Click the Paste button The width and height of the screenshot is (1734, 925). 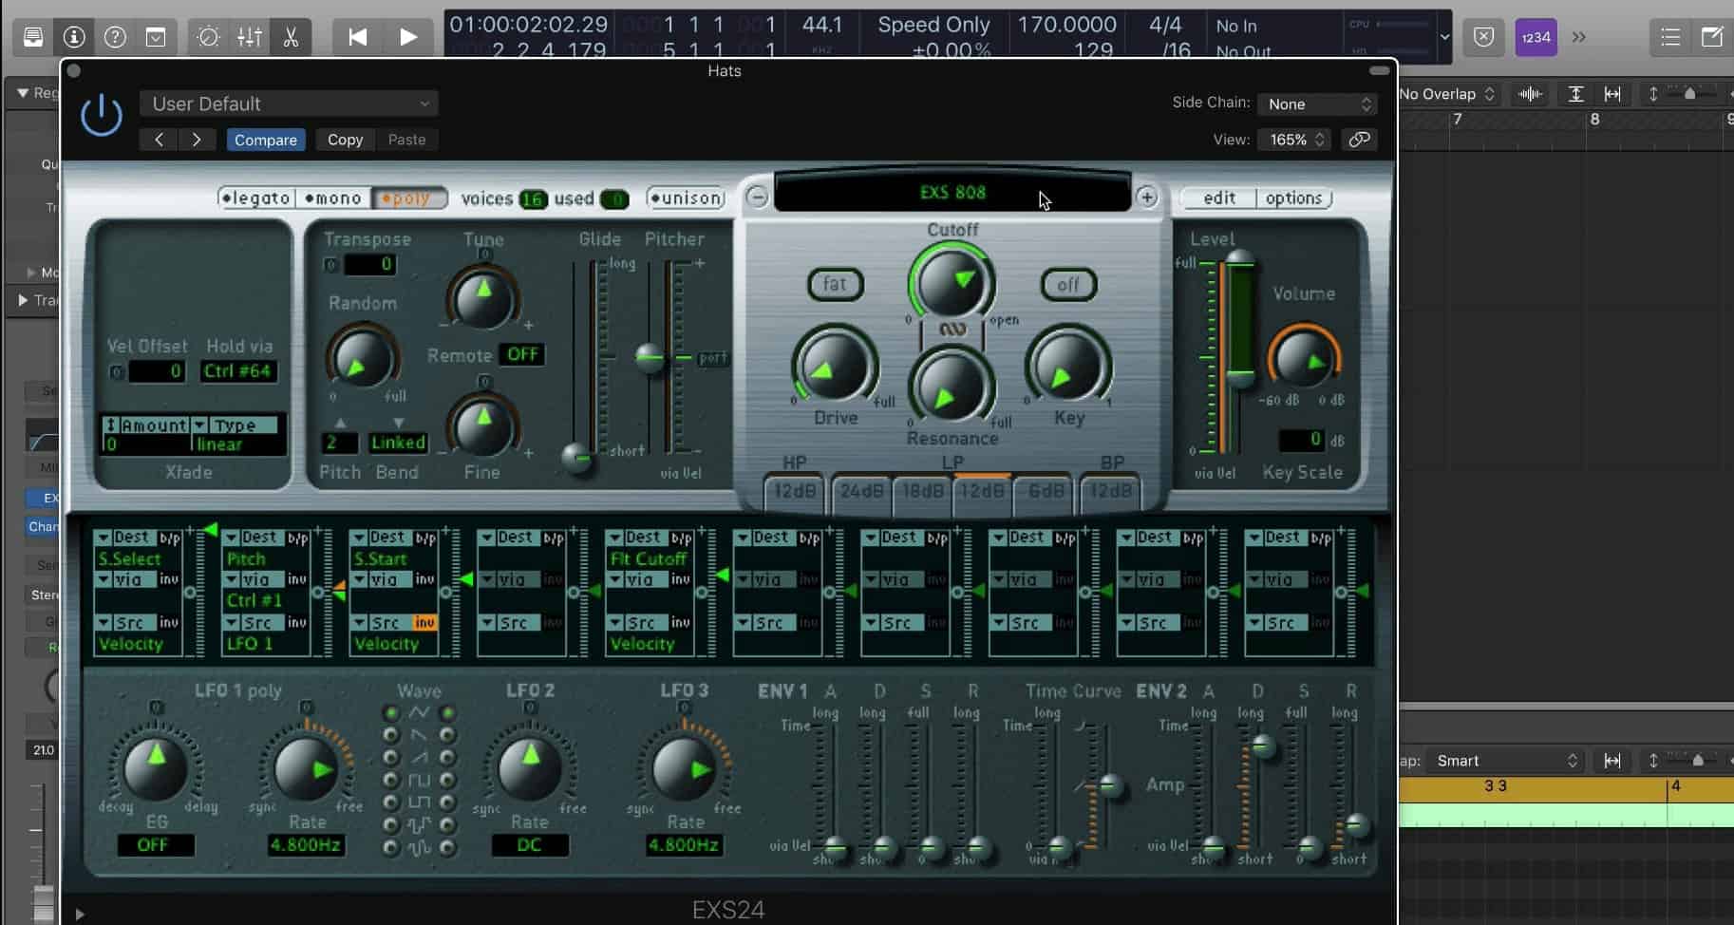(406, 140)
